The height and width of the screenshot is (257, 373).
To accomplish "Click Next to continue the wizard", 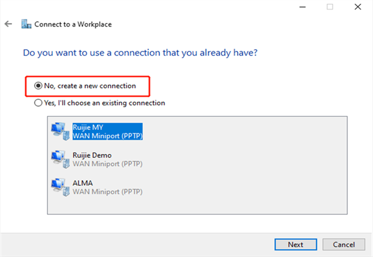I will click(296, 244).
